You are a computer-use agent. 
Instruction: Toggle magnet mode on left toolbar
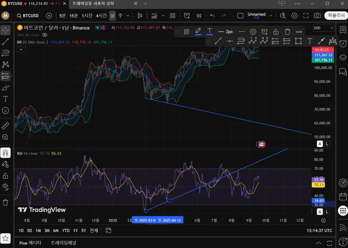6,153
